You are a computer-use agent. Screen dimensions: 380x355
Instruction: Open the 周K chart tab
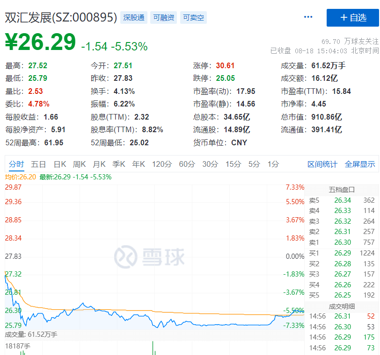pos(80,164)
